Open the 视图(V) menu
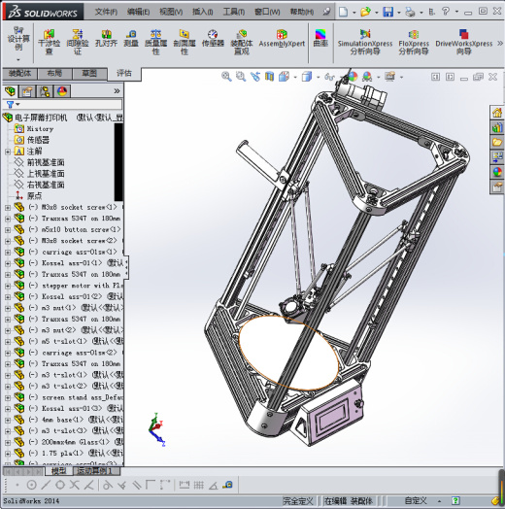 pyautogui.click(x=171, y=12)
